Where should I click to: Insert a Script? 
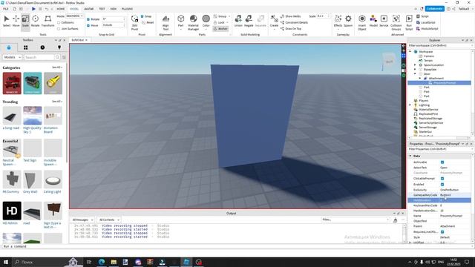pyautogui.click(x=422, y=16)
